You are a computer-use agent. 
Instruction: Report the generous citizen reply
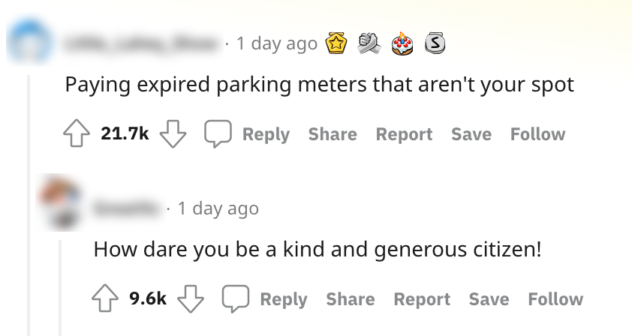pyautogui.click(x=422, y=299)
